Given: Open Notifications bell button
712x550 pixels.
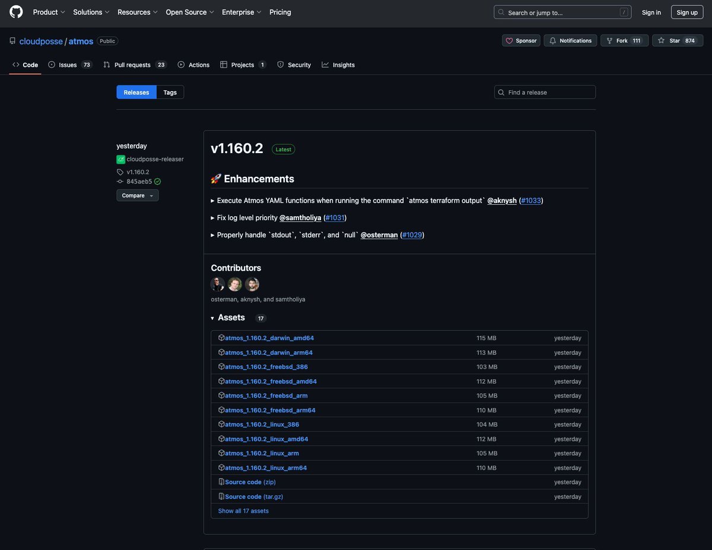Looking at the screenshot, I should tap(570, 40).
